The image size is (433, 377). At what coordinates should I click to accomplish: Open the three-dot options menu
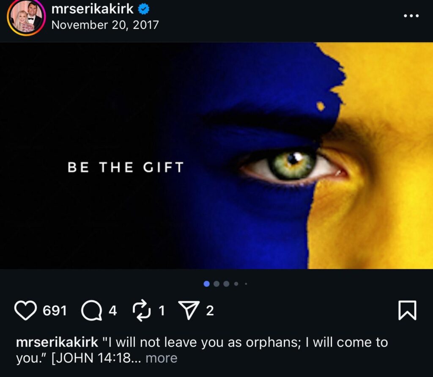411,16
